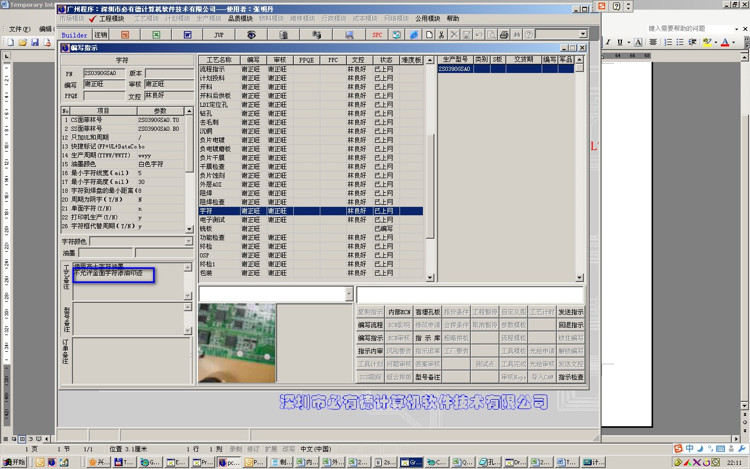Click the orange slide icon next to 注销
Screen dimensions: 750x469
click(x=125, y=35)
